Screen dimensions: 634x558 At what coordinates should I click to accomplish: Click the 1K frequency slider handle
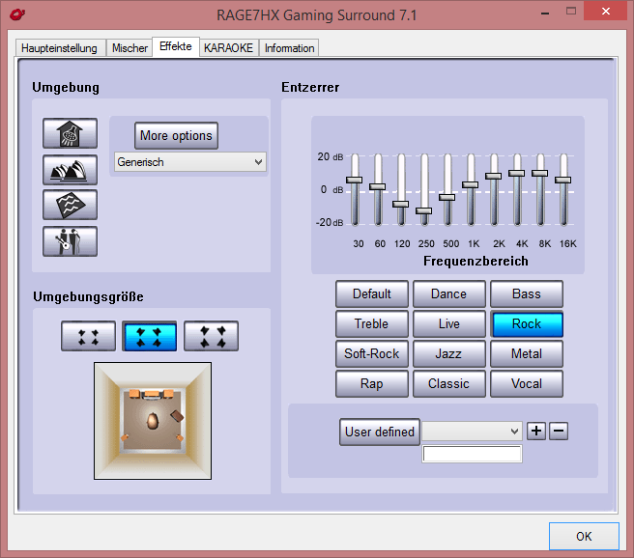[471, 184]
